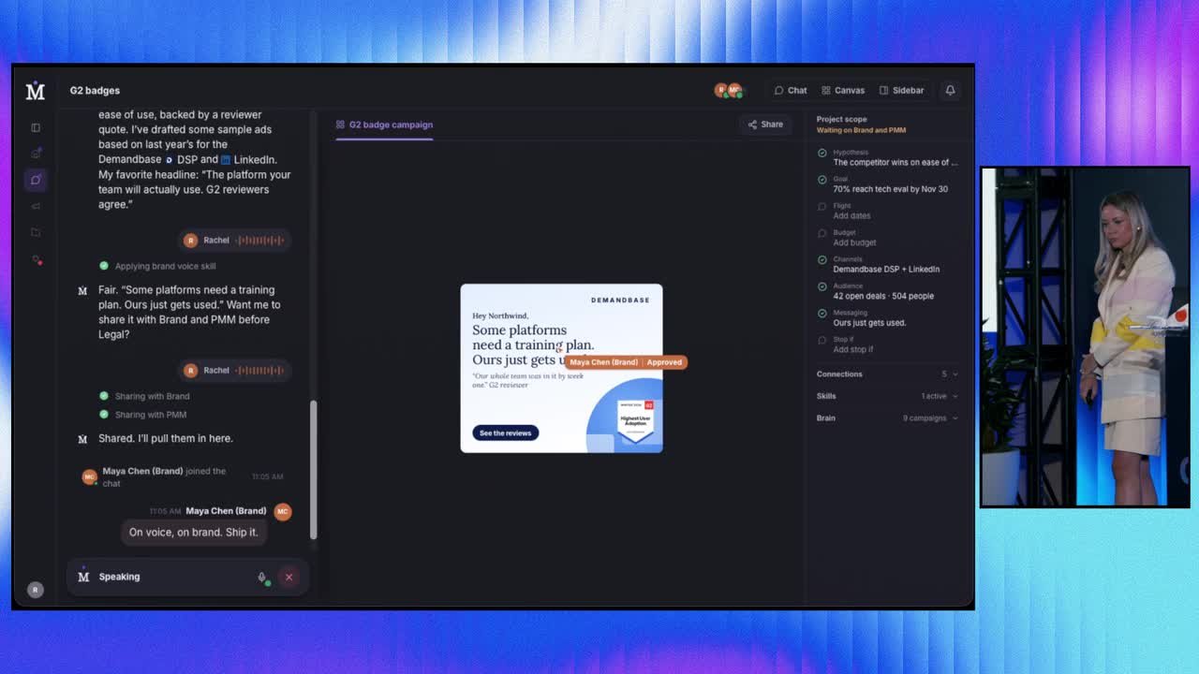Toggle the Sidebar view button

coord(902,91)
